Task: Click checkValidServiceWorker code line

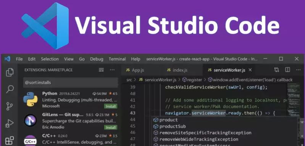Action: 216,87
